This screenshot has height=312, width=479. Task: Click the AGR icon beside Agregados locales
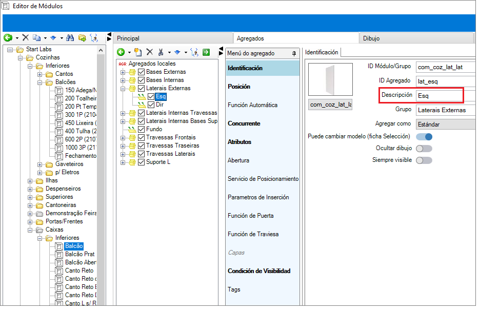pos(123,64)
